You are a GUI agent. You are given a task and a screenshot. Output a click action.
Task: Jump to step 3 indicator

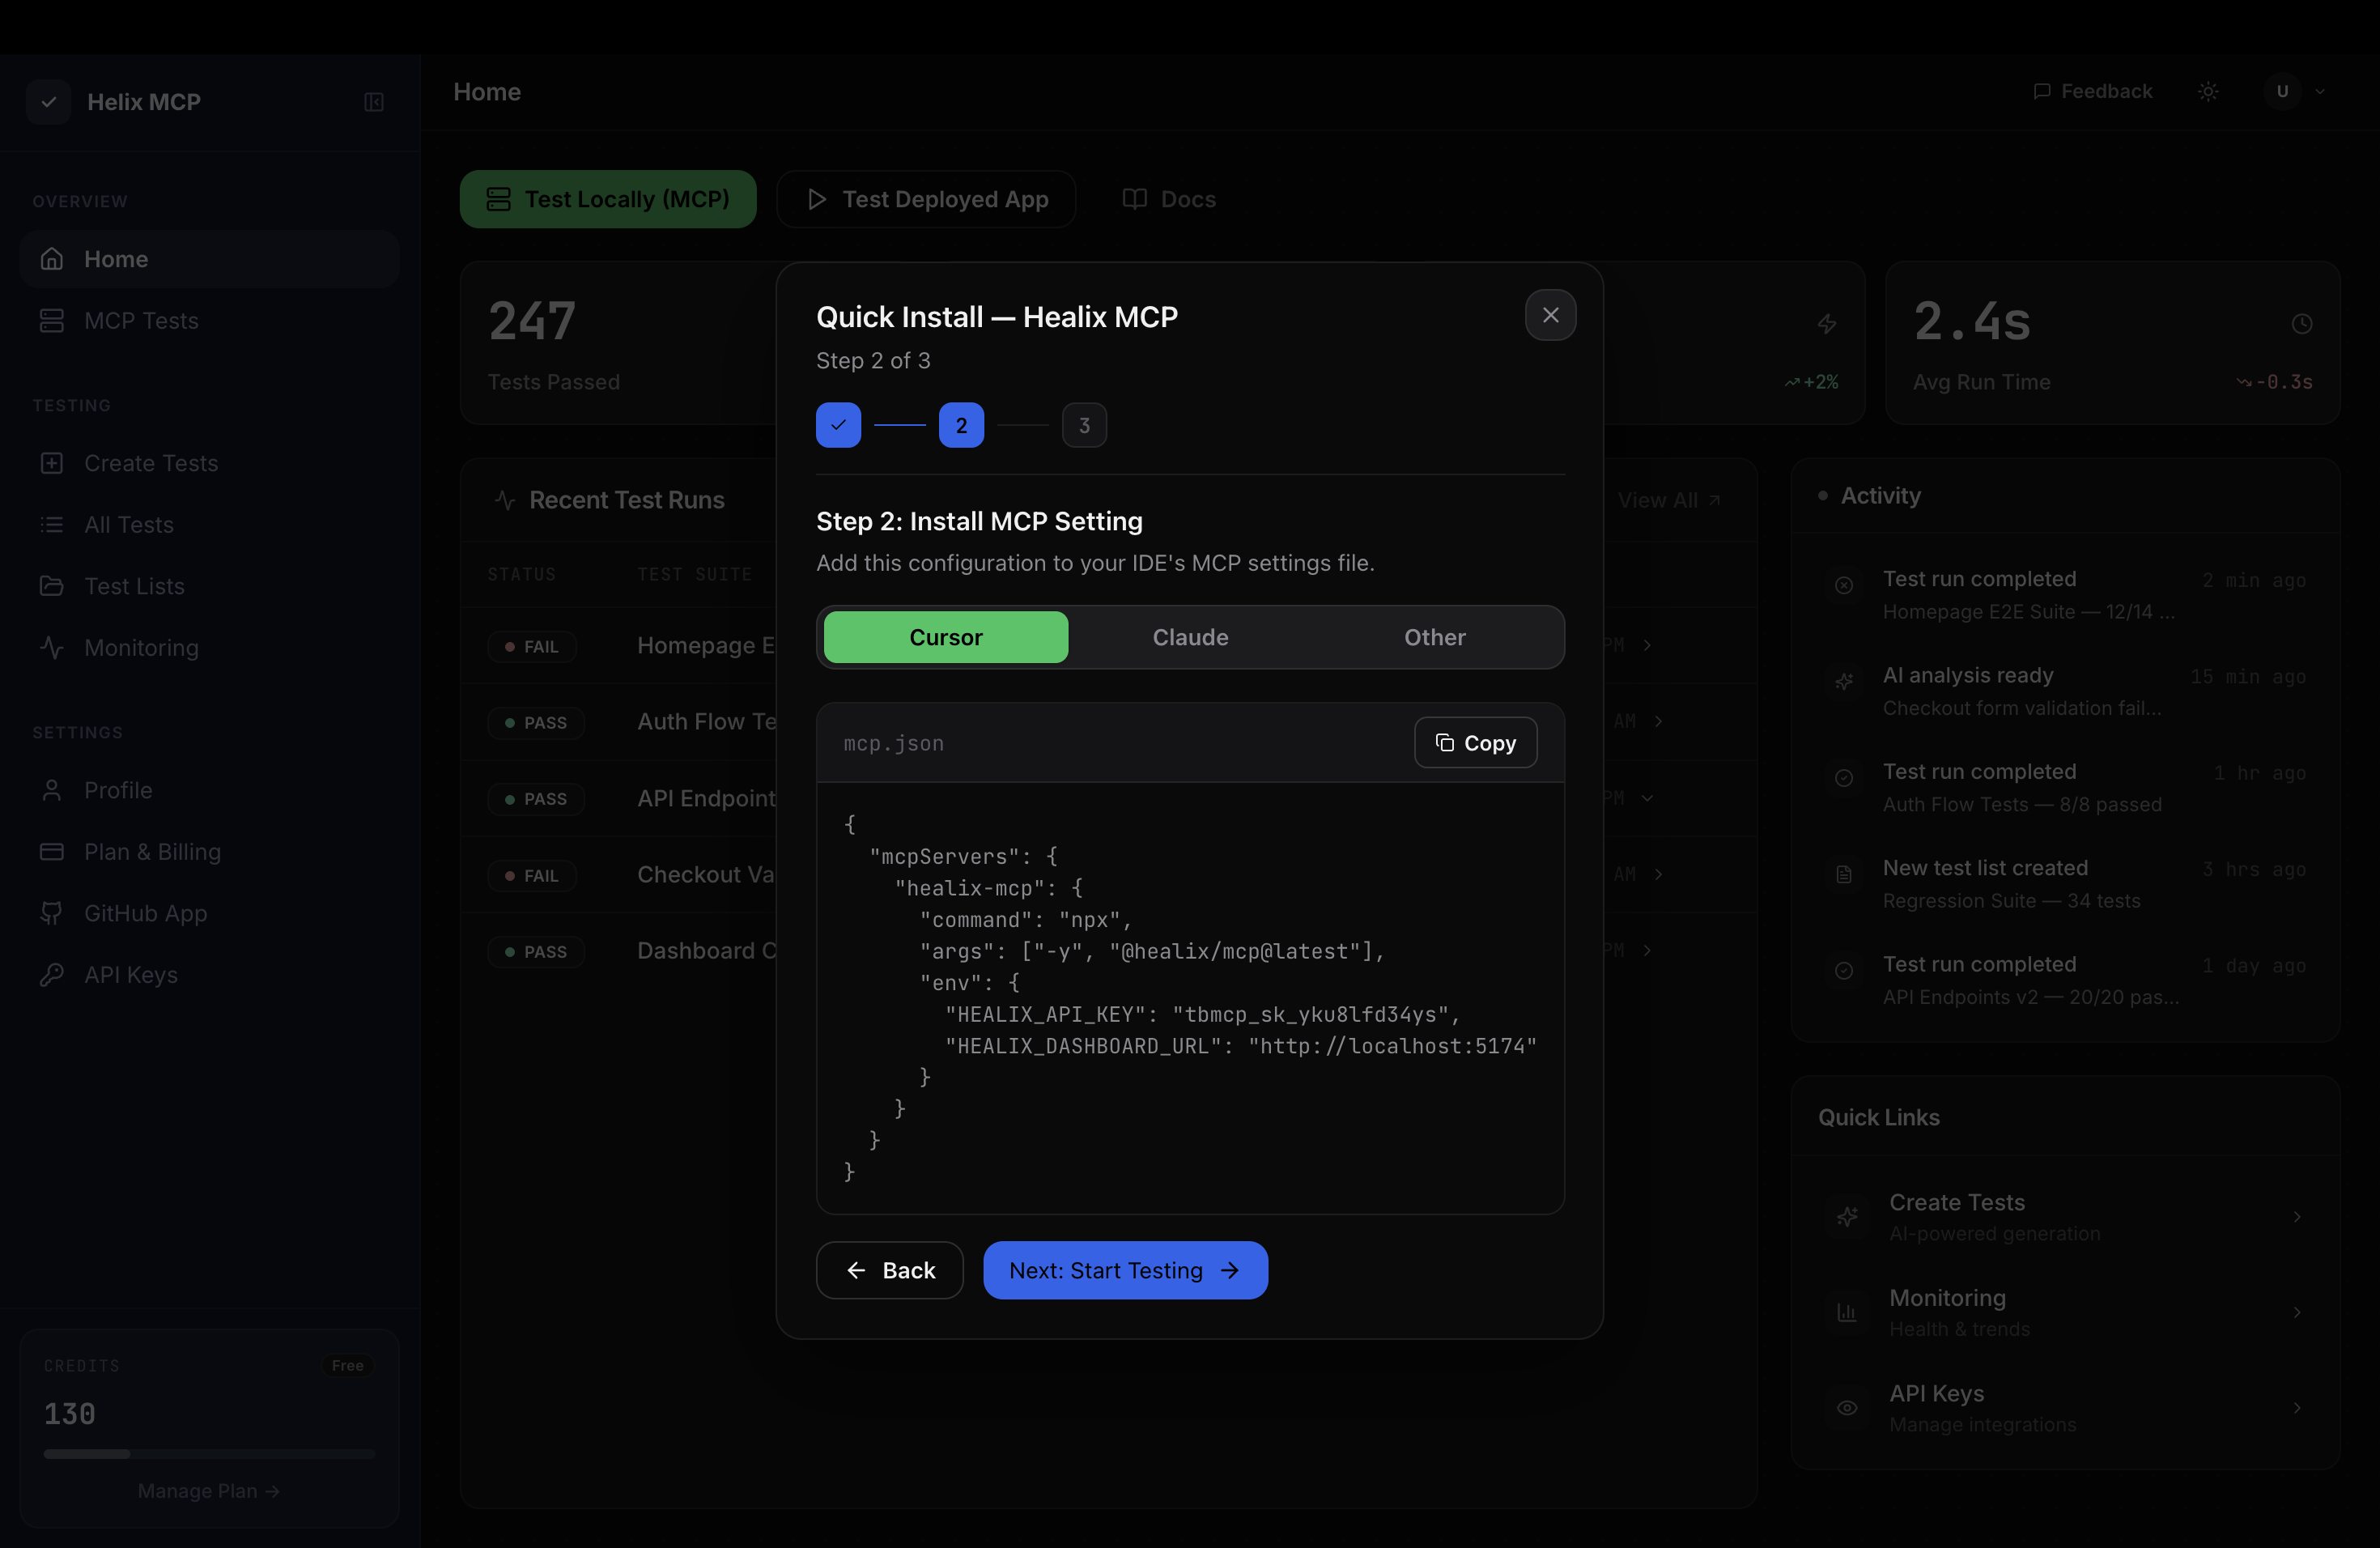tap(1083, 425)
